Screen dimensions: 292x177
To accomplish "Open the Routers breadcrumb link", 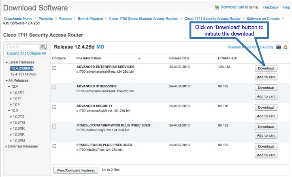I will pyautogui.click(x=65, y=19).
